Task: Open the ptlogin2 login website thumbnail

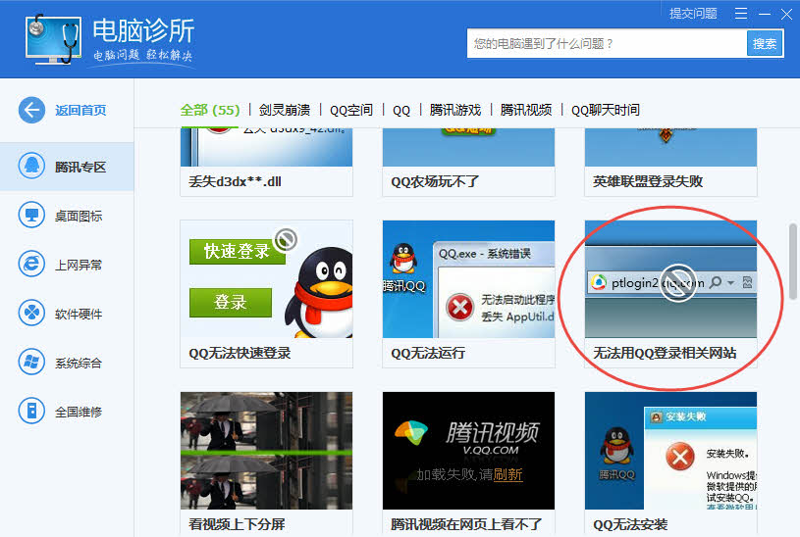Action: (670, 279)
